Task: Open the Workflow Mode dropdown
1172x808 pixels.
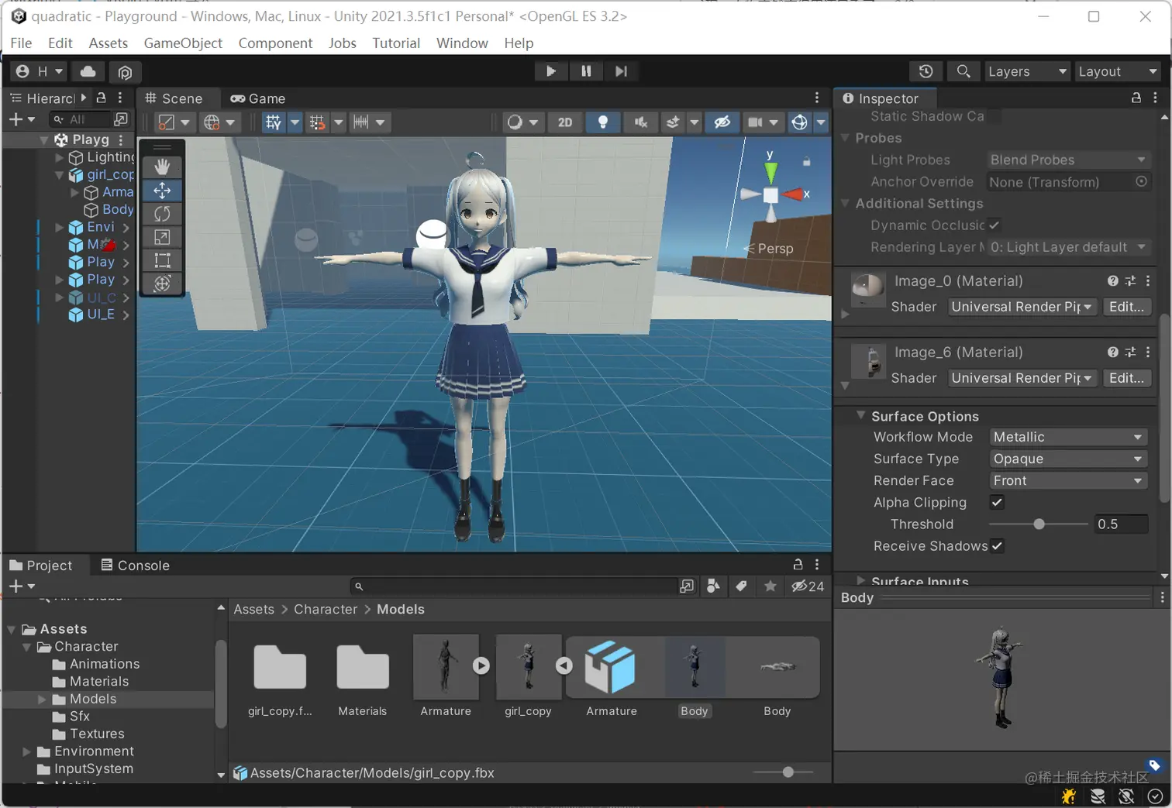Action: point(1067,438)
